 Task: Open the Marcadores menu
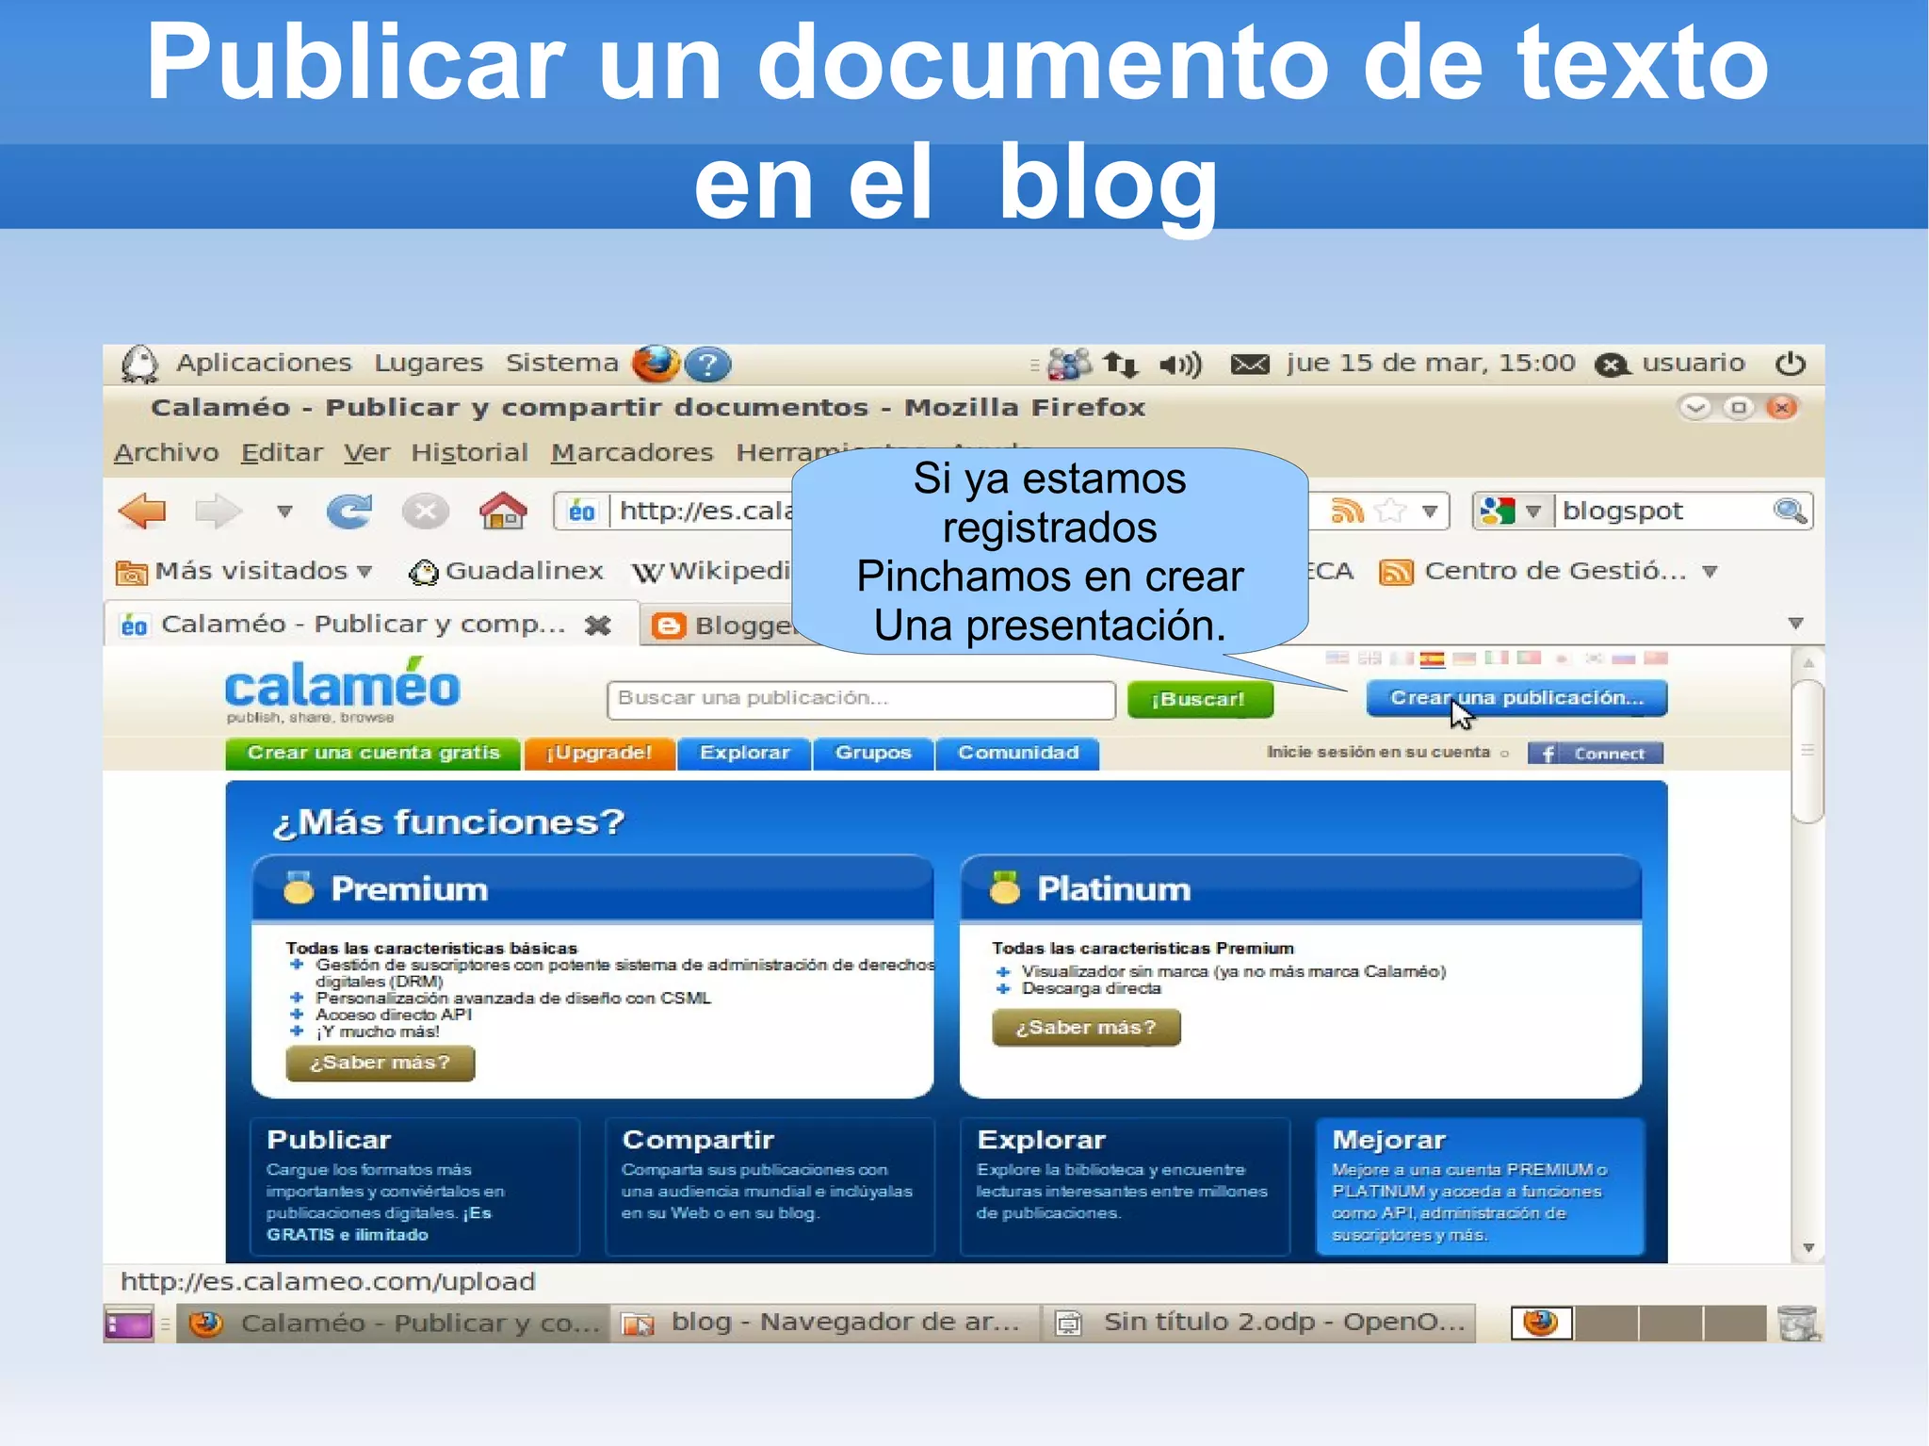[x=632, y=453]
